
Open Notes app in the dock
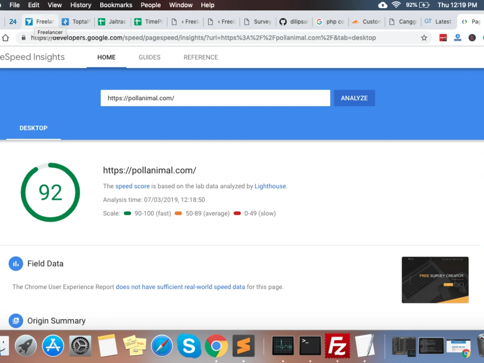(x=107, y=346)
